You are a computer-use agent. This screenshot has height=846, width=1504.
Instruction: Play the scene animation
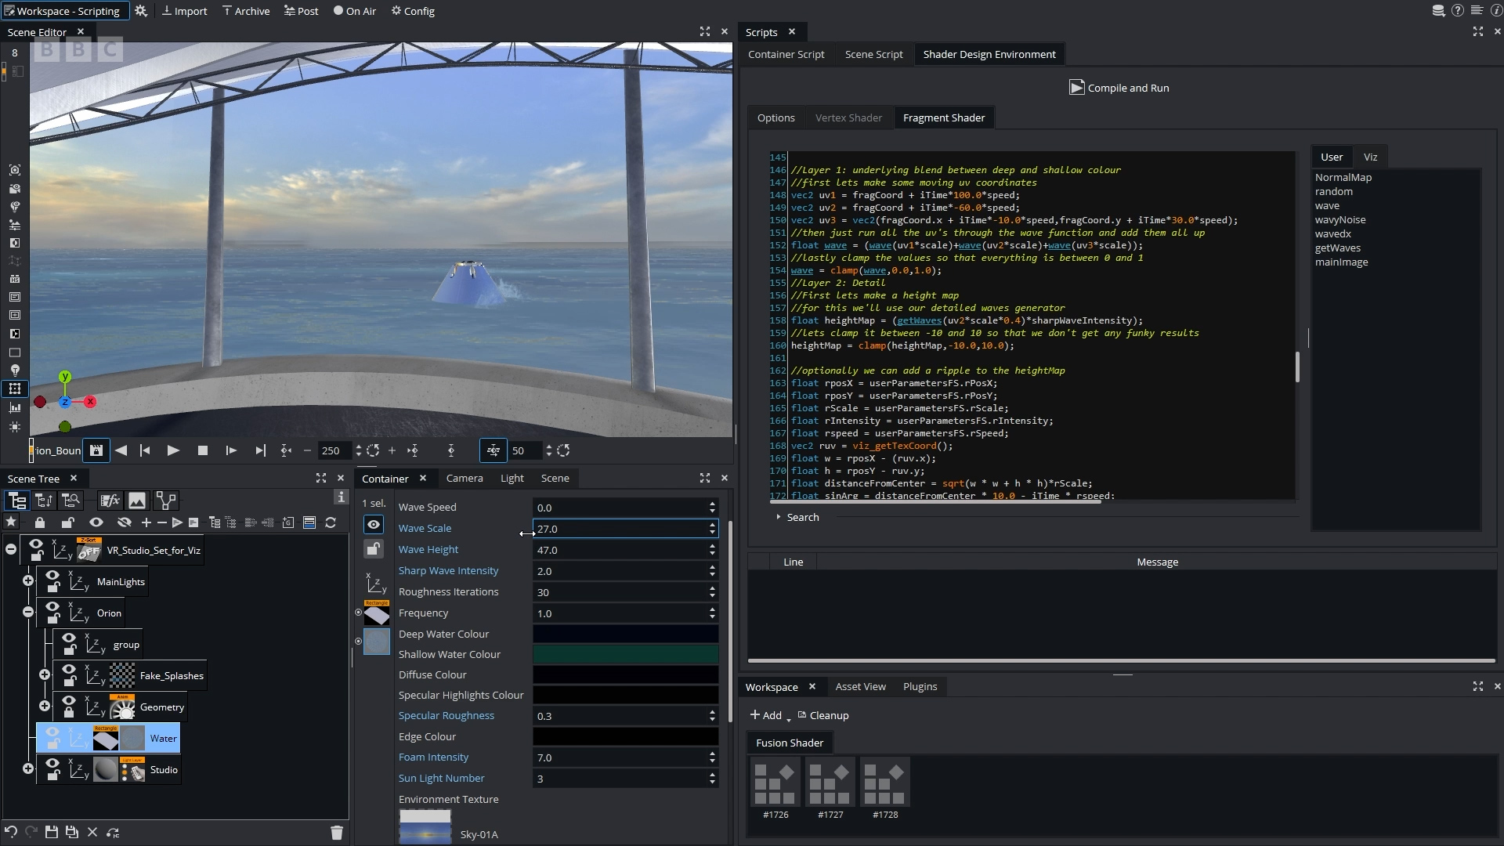click(x=173, y=450)
